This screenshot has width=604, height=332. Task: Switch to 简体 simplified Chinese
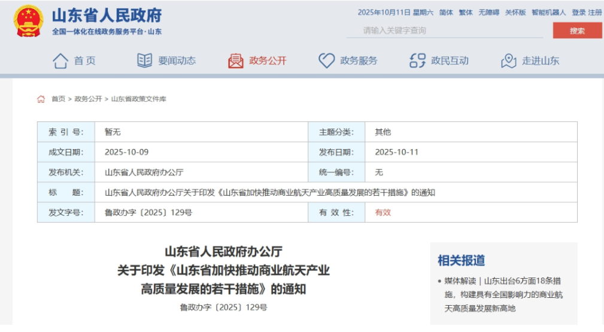446,13
